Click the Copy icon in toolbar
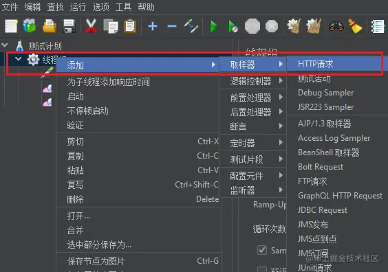 tap(111, 26)
